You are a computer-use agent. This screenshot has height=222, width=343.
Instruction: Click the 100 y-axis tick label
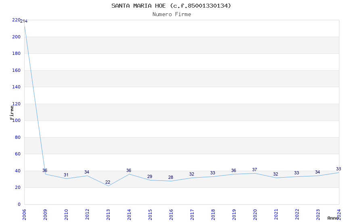point(16,120)
